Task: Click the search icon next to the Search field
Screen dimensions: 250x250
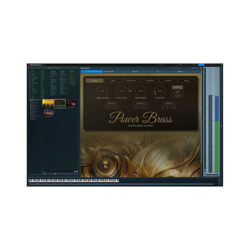Action: (77, 171)
